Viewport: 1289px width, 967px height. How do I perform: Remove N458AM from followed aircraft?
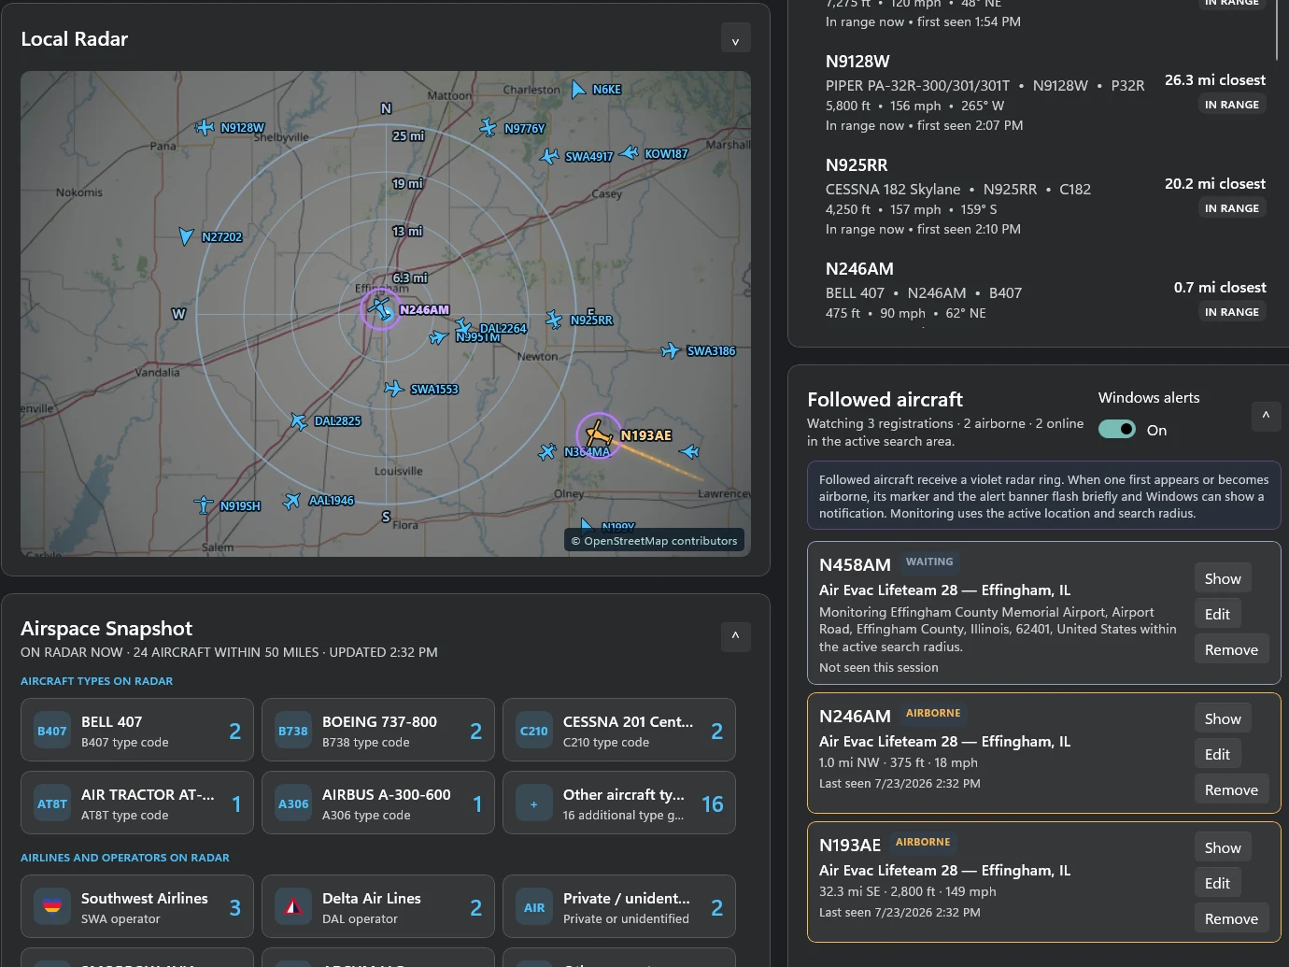point(1231,649)
